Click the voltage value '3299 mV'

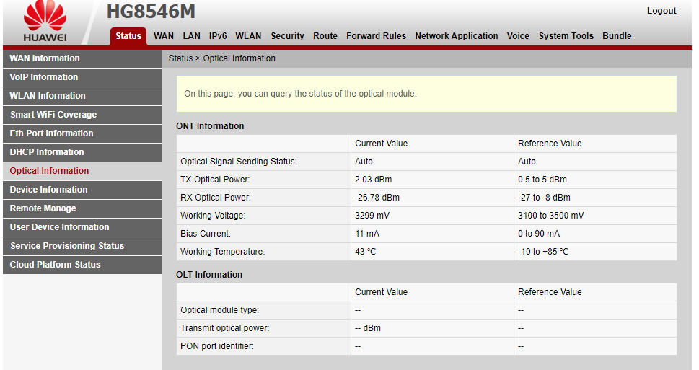click(372, 216)
